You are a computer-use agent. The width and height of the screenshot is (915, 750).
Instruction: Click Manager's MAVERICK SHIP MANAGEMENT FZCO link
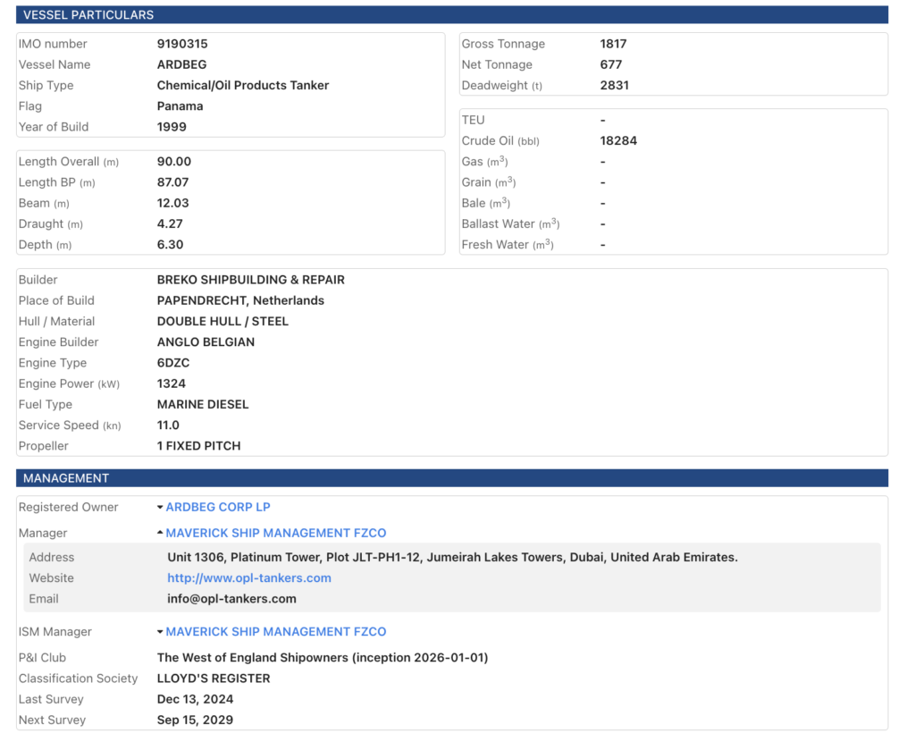pos(276,533)
